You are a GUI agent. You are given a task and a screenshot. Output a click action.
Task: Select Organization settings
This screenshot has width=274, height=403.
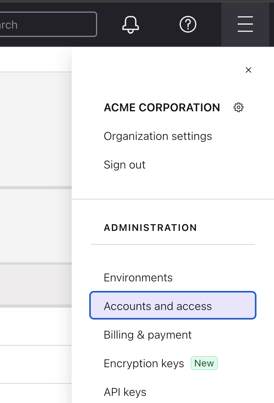coord(158,136)
